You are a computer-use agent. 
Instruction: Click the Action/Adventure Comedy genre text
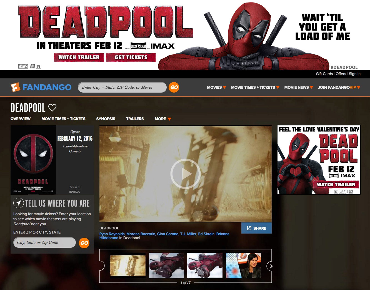pyautogui.click(x=75, y=149)
